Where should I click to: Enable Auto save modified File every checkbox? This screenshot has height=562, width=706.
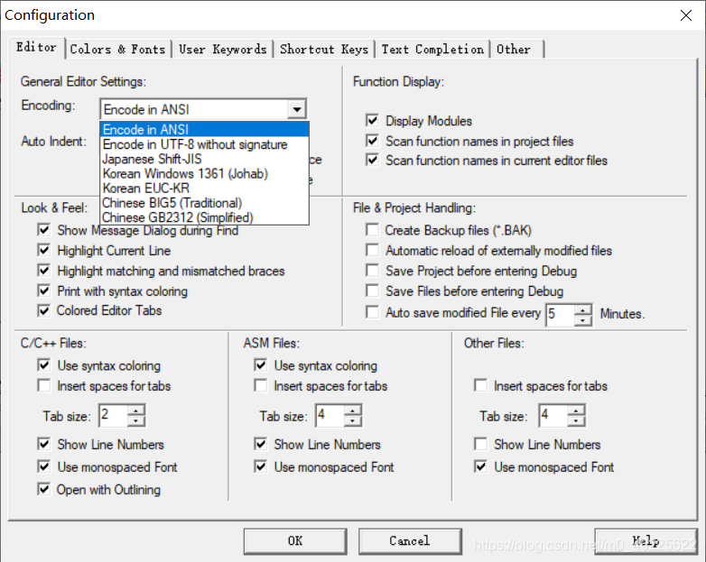372,312
